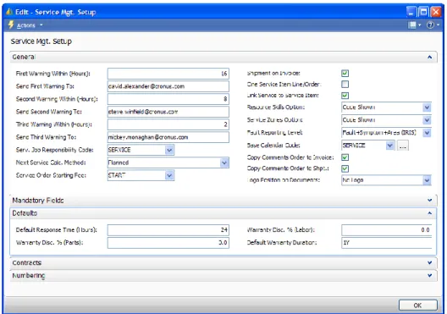This screenshot has width=447, height=314.
Task: Click Send Second Warning To email field
Action: (x=168, y=112)
